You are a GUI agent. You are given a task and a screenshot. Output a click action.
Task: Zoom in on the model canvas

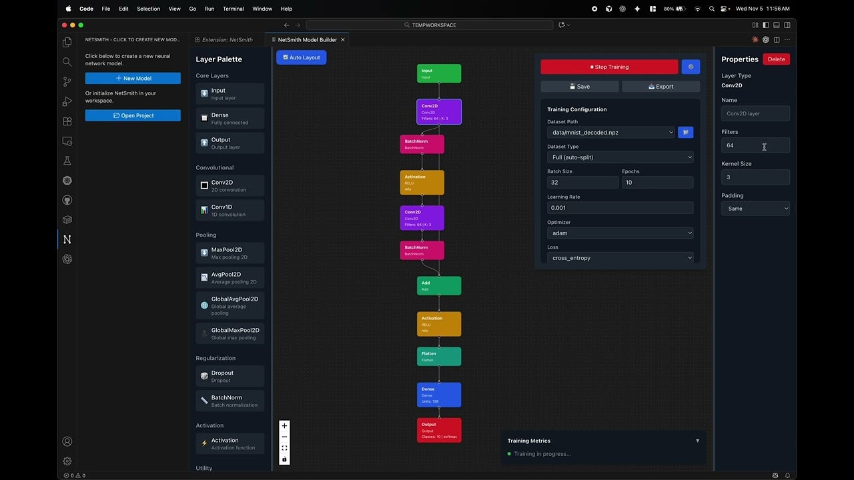coord(284,426)
